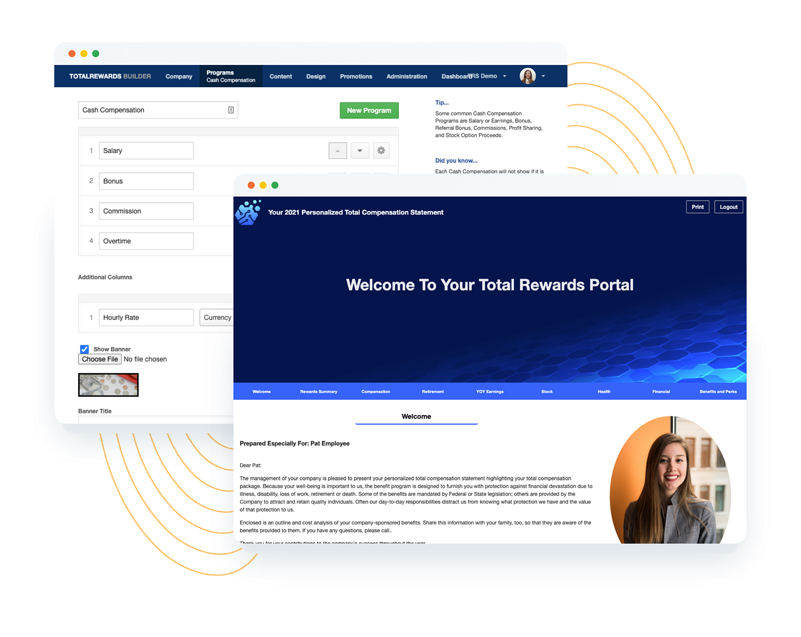
Task: Click the Print button in portal
Action: (698, 207)
